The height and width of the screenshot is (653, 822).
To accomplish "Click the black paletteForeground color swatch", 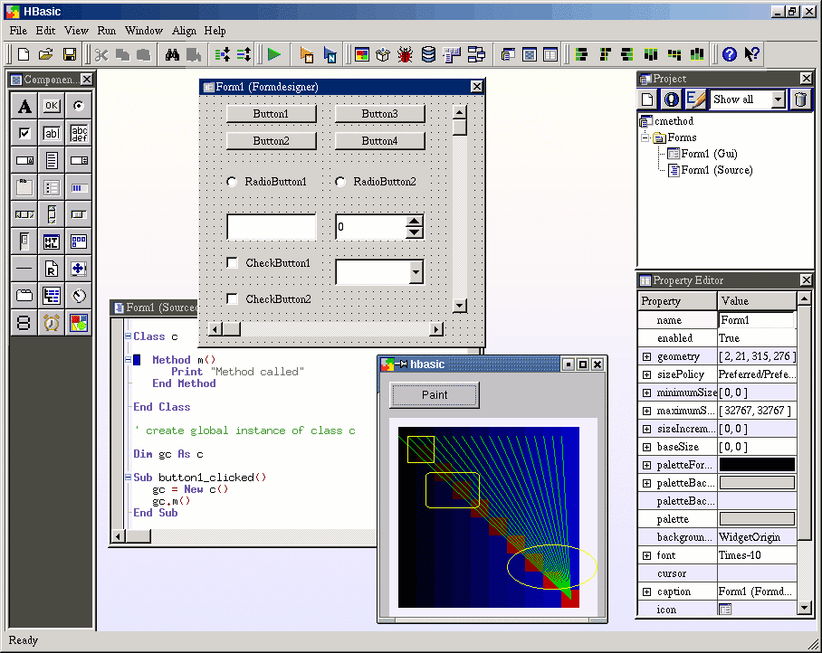I will click(x=757, y=465).
